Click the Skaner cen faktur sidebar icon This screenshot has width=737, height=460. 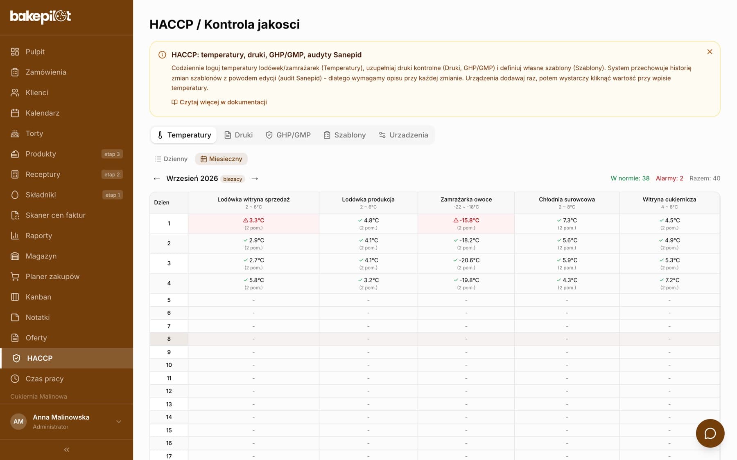click(x=15, y=215)
